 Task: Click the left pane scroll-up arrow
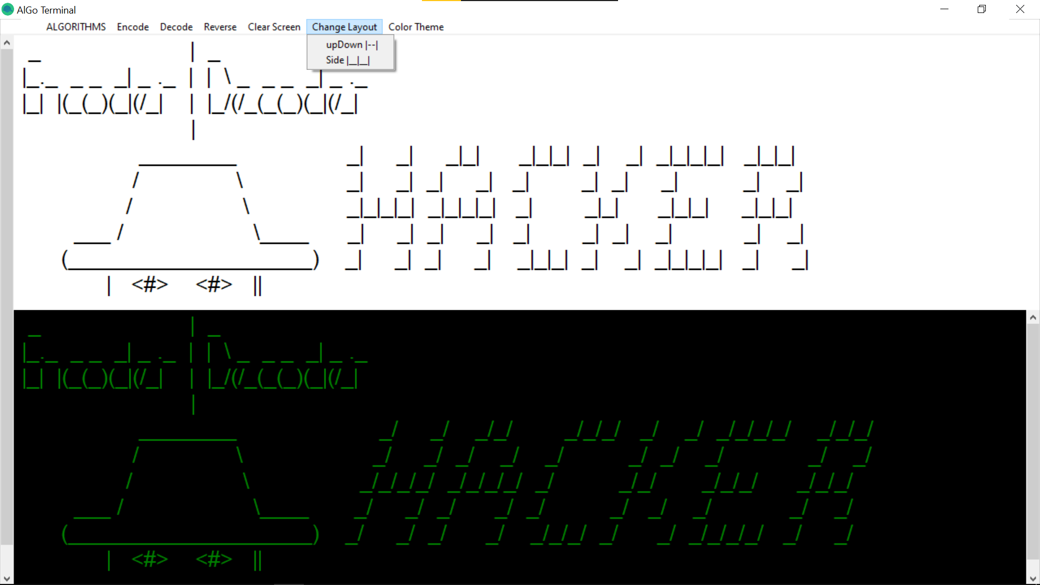click(6, 42)
